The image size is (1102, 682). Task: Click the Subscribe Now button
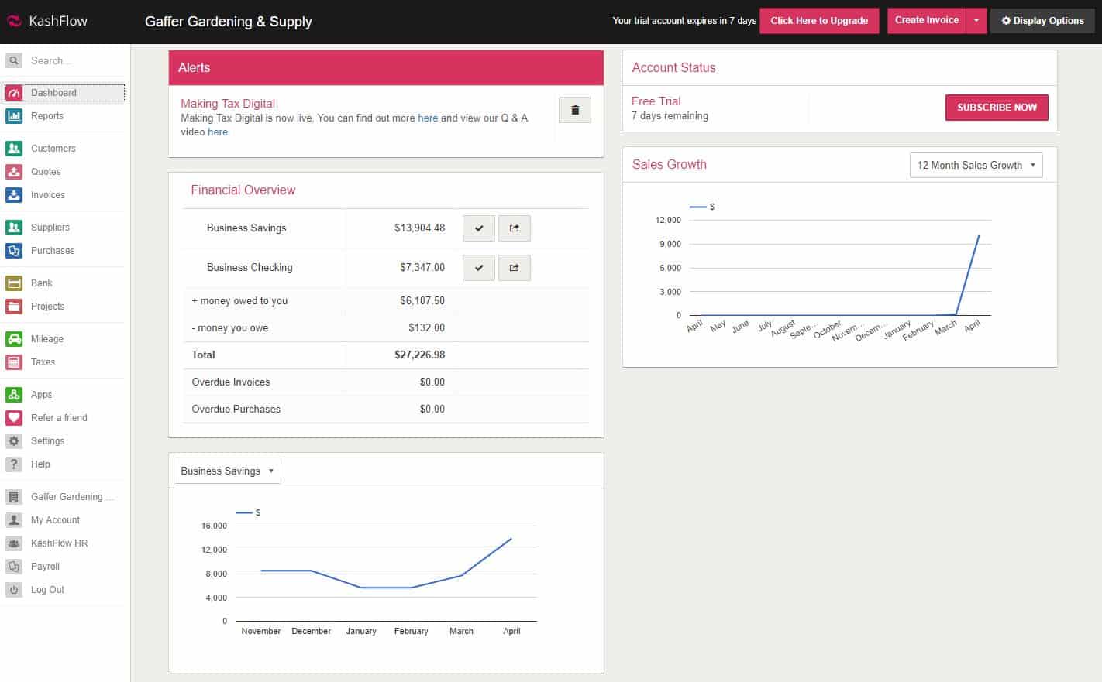997,108
